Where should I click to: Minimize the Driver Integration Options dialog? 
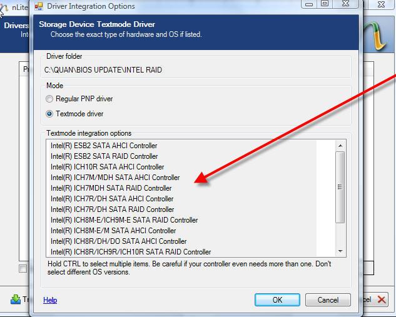pyautogui.click(x=309, y=4)
